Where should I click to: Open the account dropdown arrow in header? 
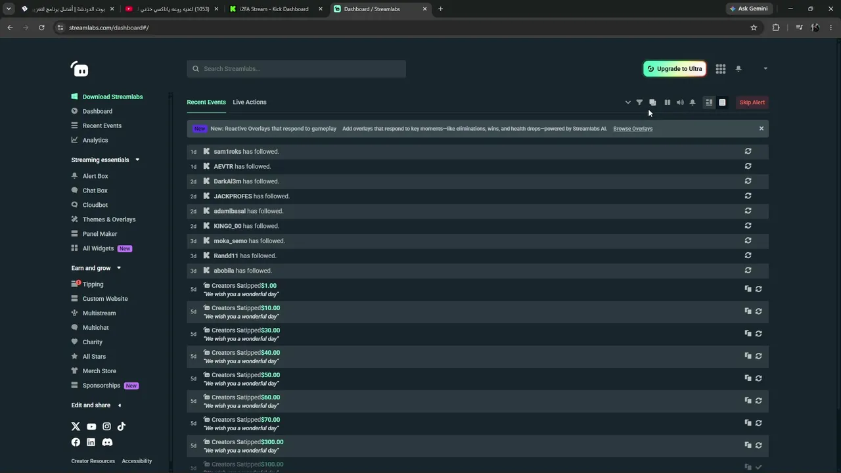click(x=765, y=69)
